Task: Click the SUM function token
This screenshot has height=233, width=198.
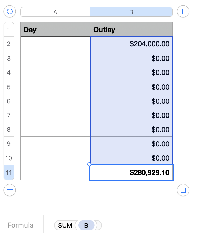Action: [65, 226]
